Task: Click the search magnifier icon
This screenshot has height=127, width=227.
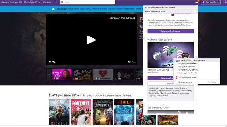Action: [62, 2]
